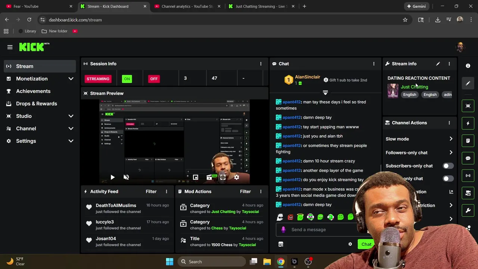The width and height of the screenshot is (478, 269).
Task: Open the Stream info three-dot menu
Action: (449, 64)
